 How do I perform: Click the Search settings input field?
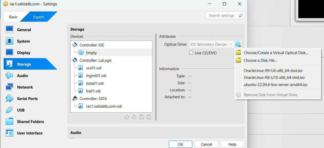(222, 16)
